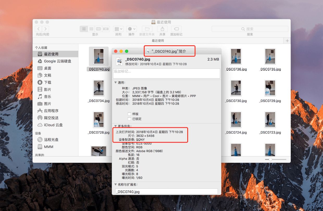Select the _DSC0734.jpg thumbnail
Image resolution: width=323 pixels, height=211 pixels.
coord(99,88)
